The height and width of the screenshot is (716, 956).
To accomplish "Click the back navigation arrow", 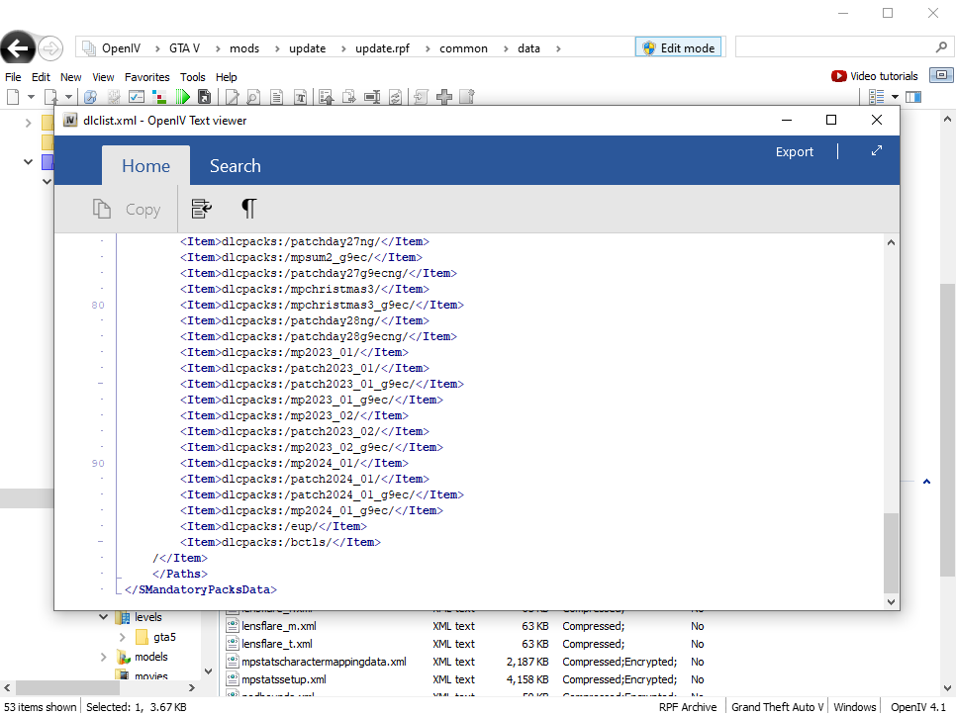I will pos(18,47).
